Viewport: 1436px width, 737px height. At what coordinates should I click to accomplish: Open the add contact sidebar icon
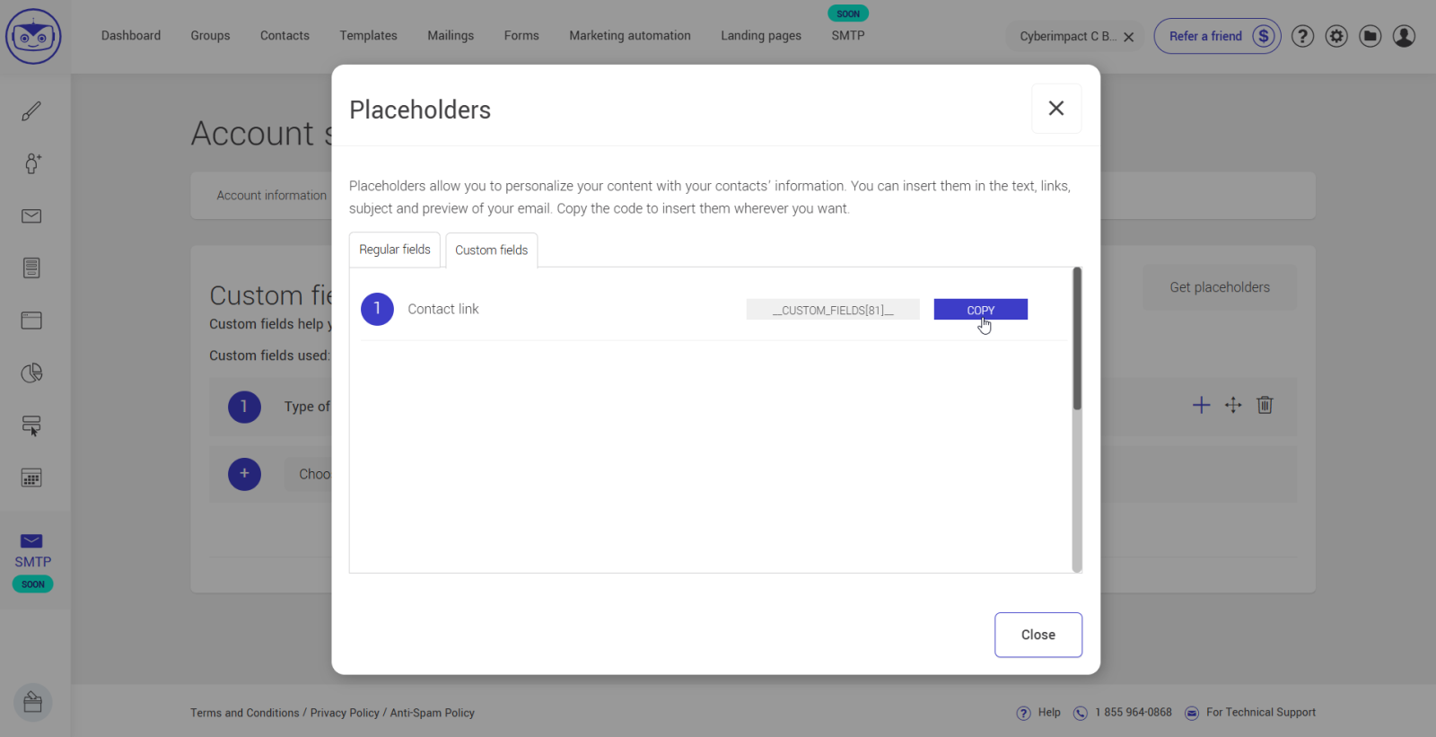(31, 163)
